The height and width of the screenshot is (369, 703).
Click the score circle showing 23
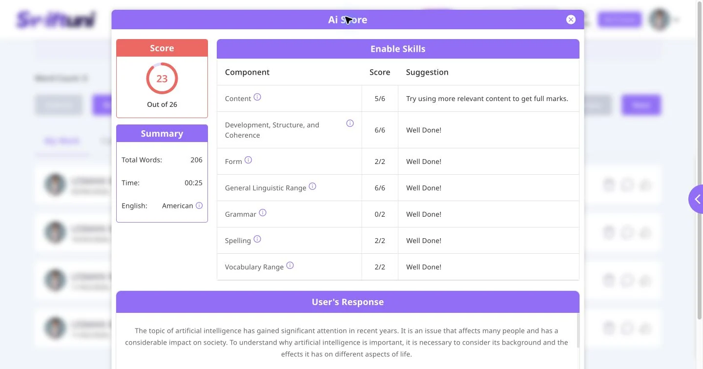click(162, 78)
